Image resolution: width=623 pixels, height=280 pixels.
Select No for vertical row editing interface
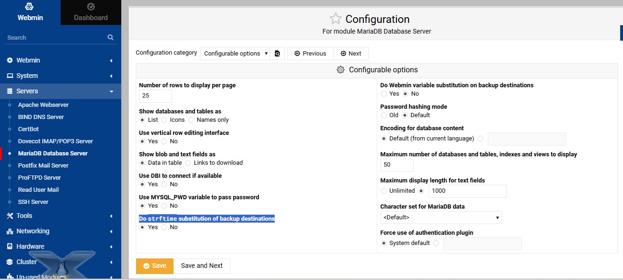pos(164,141)
